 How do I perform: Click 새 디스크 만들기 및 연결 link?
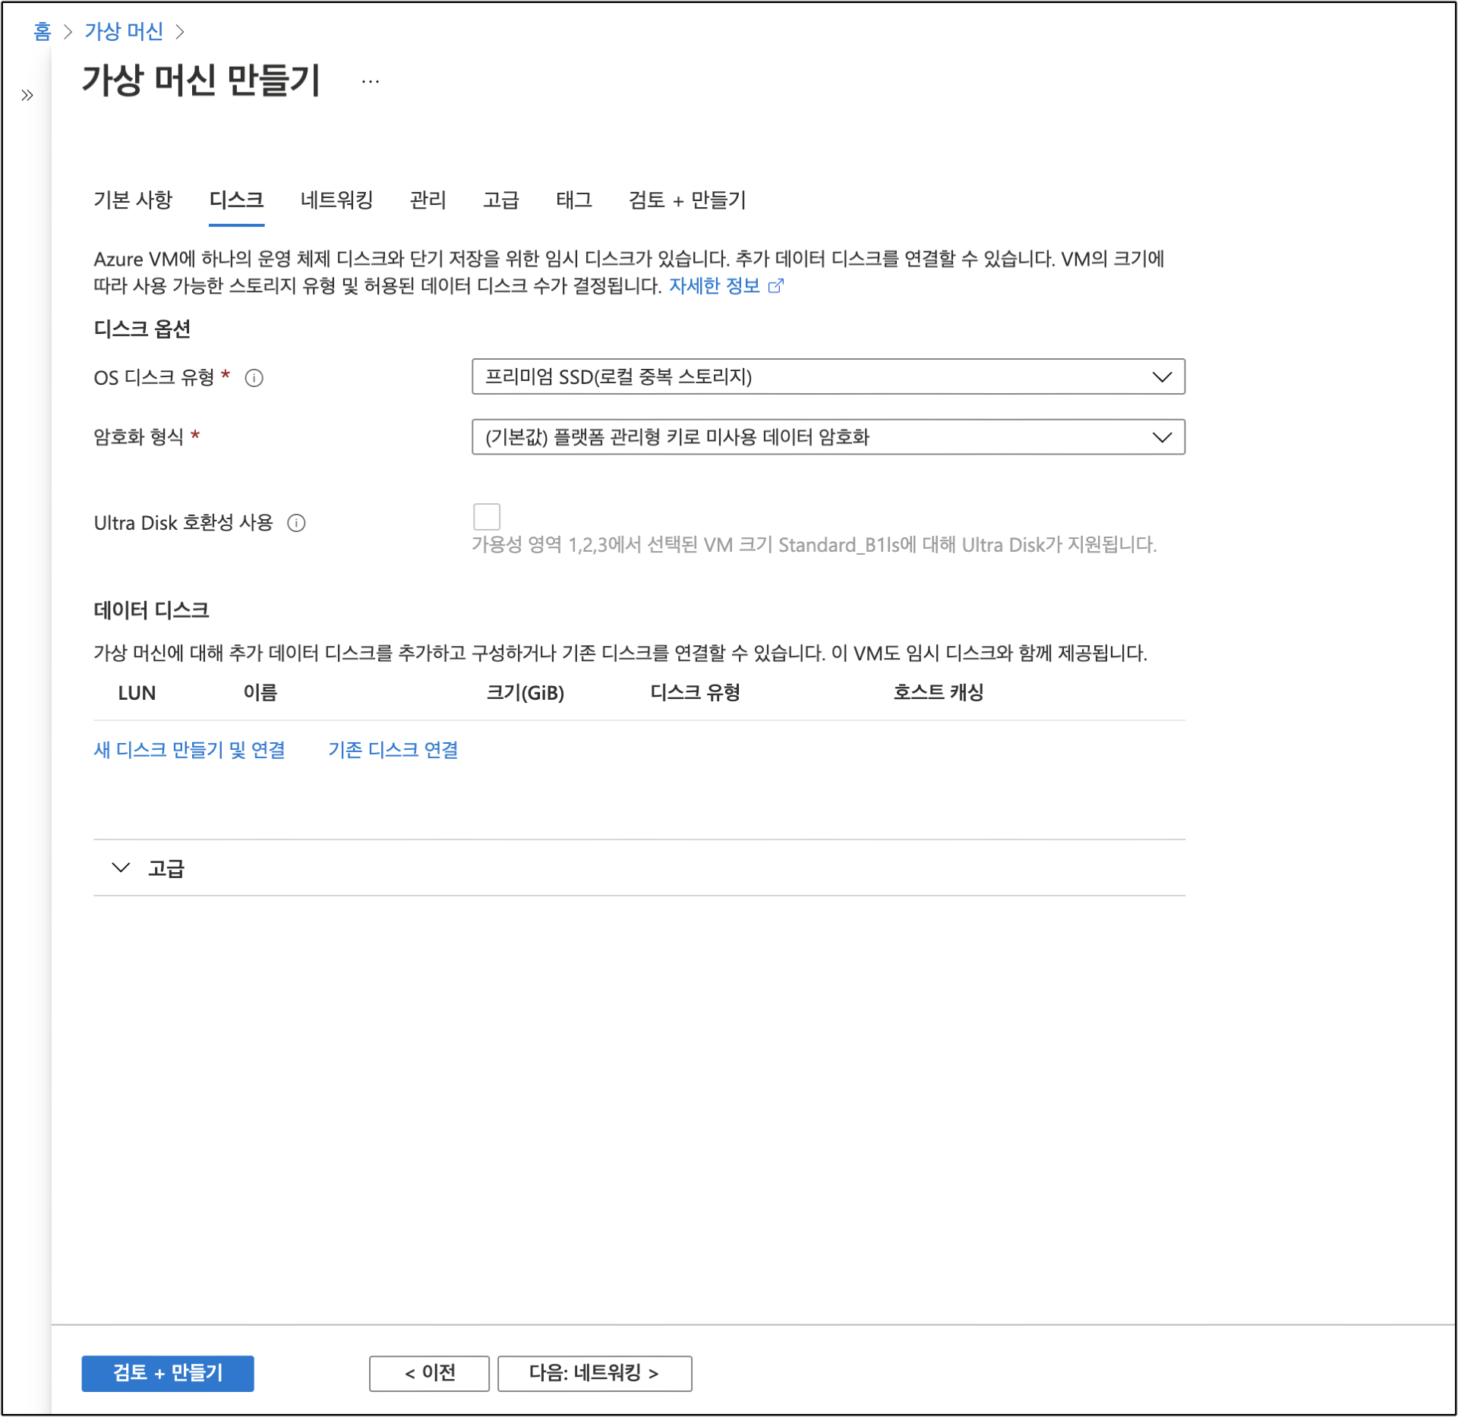(x=189, y=750)
